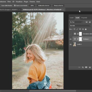Screen dimensions: 92x92
Task: Click the horizontal scrollbar under the canvas
Action: point(53,91)
